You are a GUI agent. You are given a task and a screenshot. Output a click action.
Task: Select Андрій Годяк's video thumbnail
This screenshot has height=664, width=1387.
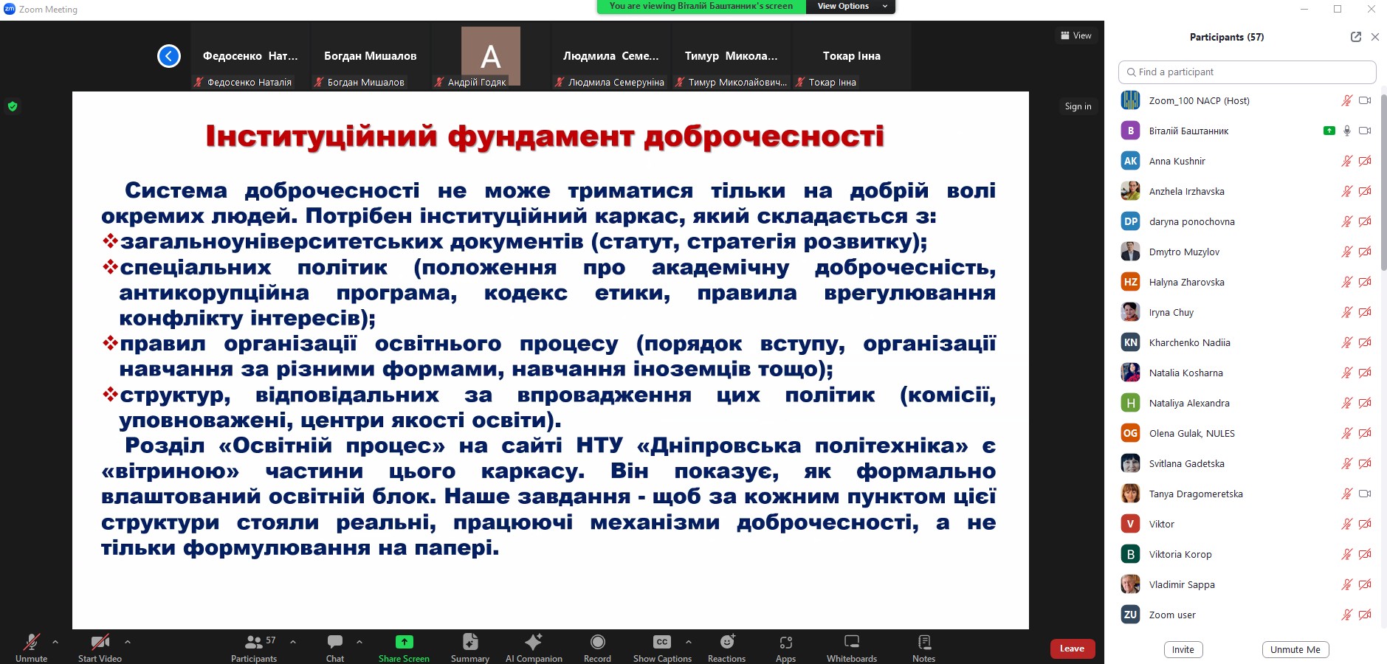[491, 57]
